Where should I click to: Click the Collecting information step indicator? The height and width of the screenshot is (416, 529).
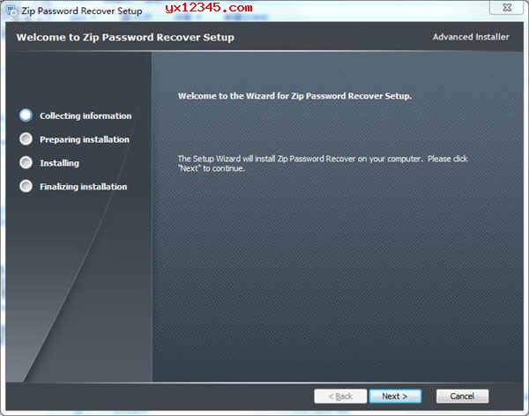[x=26, y=115]
